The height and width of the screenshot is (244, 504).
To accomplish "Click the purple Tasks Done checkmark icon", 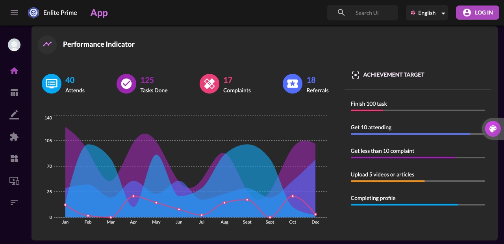I will coord(126,84).
